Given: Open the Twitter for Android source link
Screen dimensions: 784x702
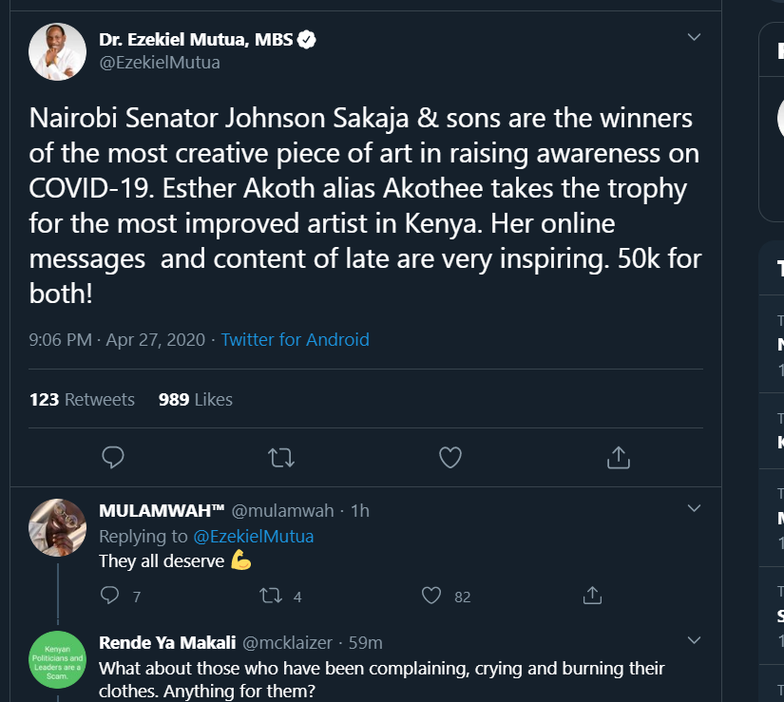Looking at the screenshot, I should (295, 339).
